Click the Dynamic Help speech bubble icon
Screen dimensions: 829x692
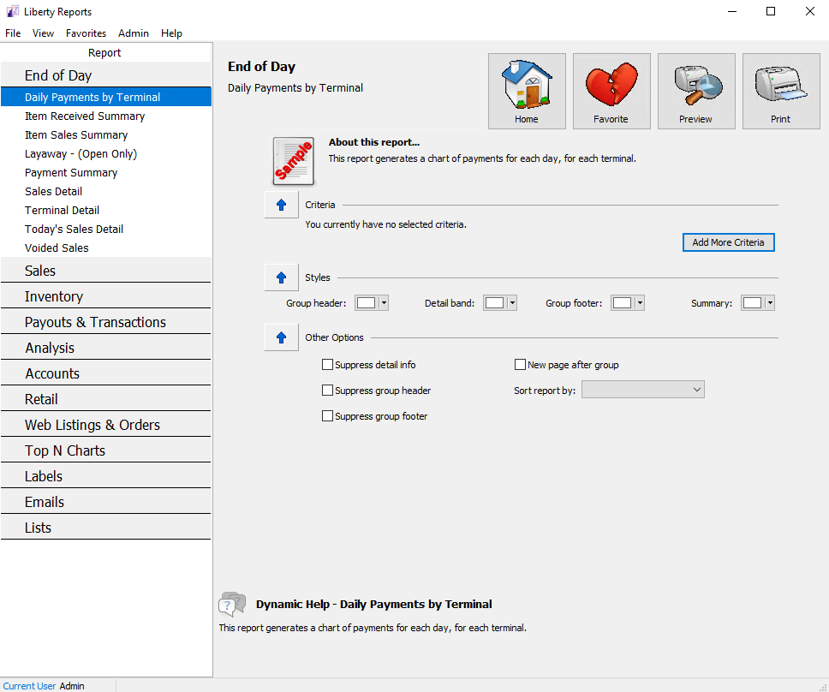click(232, 605)
